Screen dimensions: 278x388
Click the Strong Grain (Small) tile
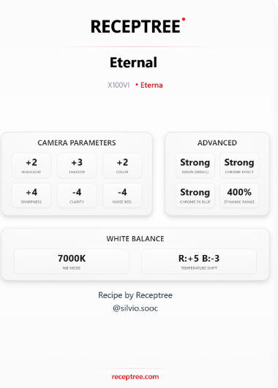click(195, 166)
